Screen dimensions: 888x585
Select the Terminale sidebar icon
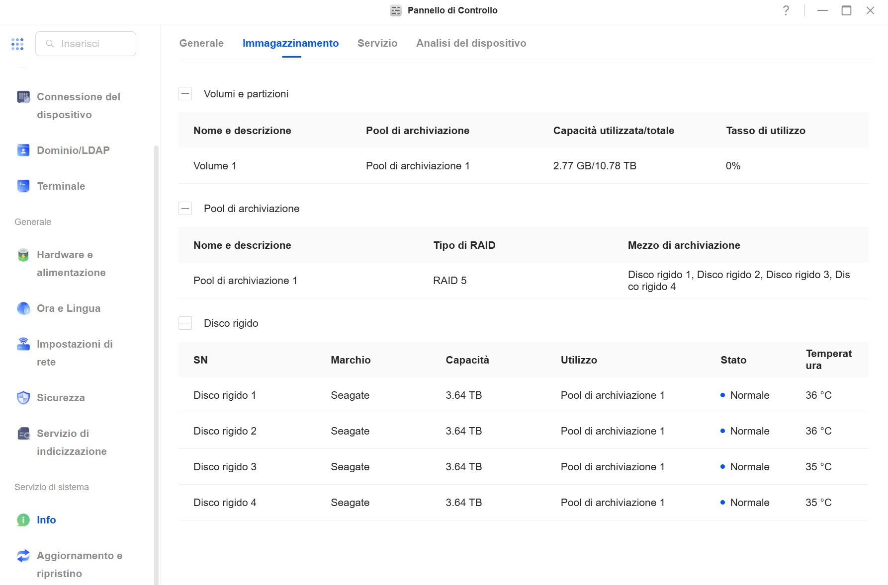23,186
